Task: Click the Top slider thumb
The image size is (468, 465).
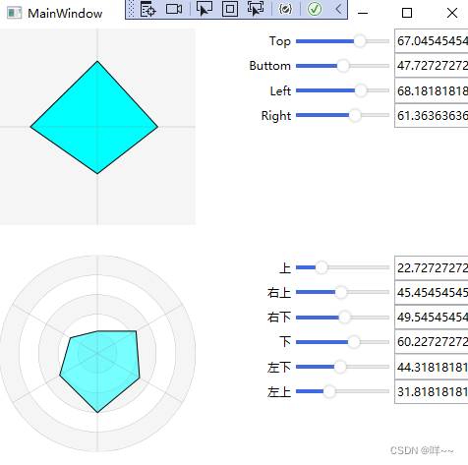Action: tap(360, 41)
